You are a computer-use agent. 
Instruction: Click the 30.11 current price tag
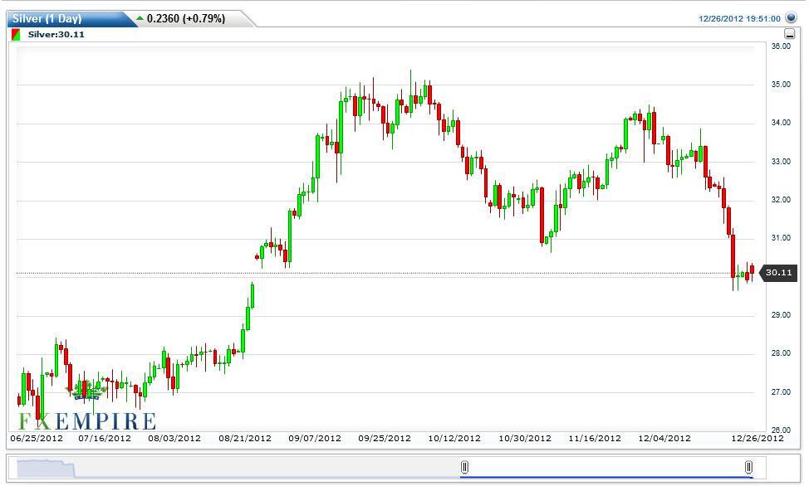(x=778, y=273)
